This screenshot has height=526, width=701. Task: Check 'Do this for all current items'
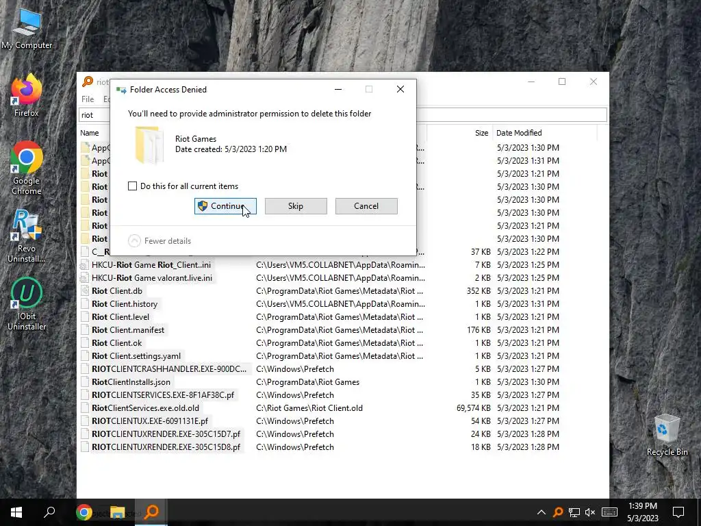(x=132, y=186)
